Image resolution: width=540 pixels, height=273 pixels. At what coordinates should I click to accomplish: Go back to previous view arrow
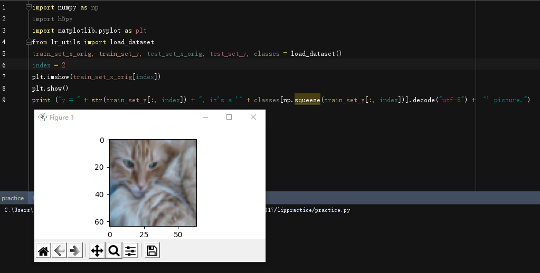coord(59,251)
